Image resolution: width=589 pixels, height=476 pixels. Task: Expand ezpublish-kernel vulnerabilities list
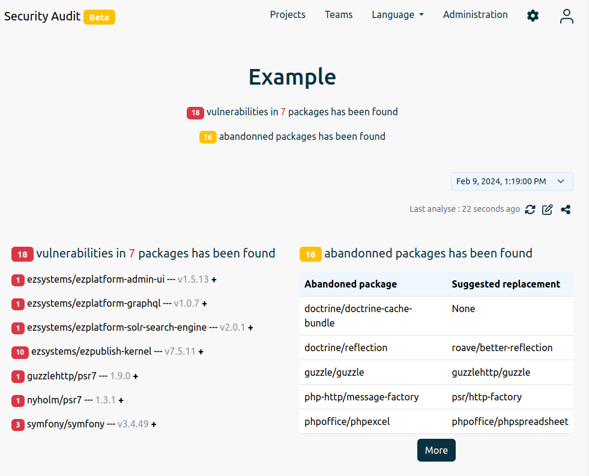pyautogui.click(x=201, y=352)
